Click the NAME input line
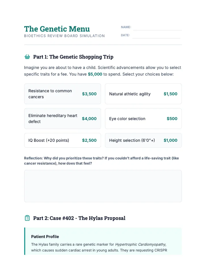Screen dimensions: 206x267 pos(158,28)
